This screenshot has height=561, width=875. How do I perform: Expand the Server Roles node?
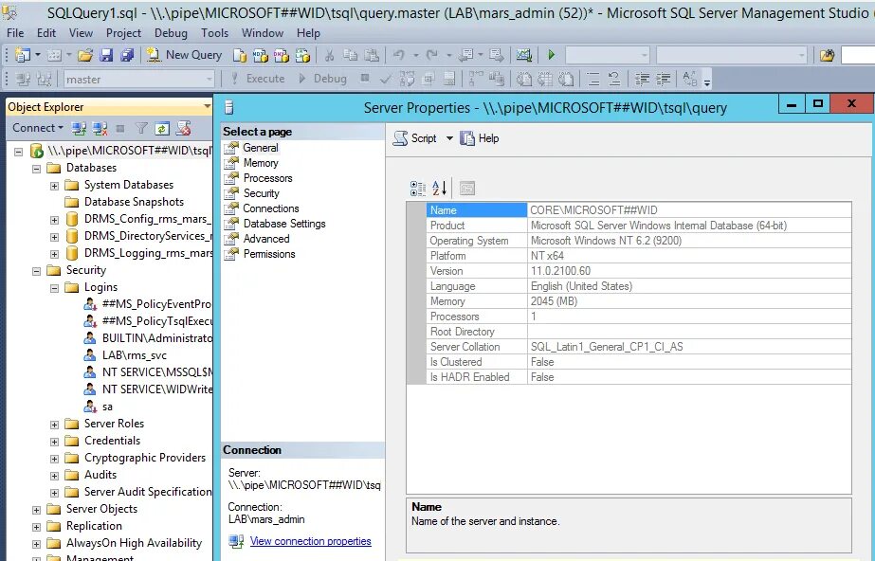(54, 425)
